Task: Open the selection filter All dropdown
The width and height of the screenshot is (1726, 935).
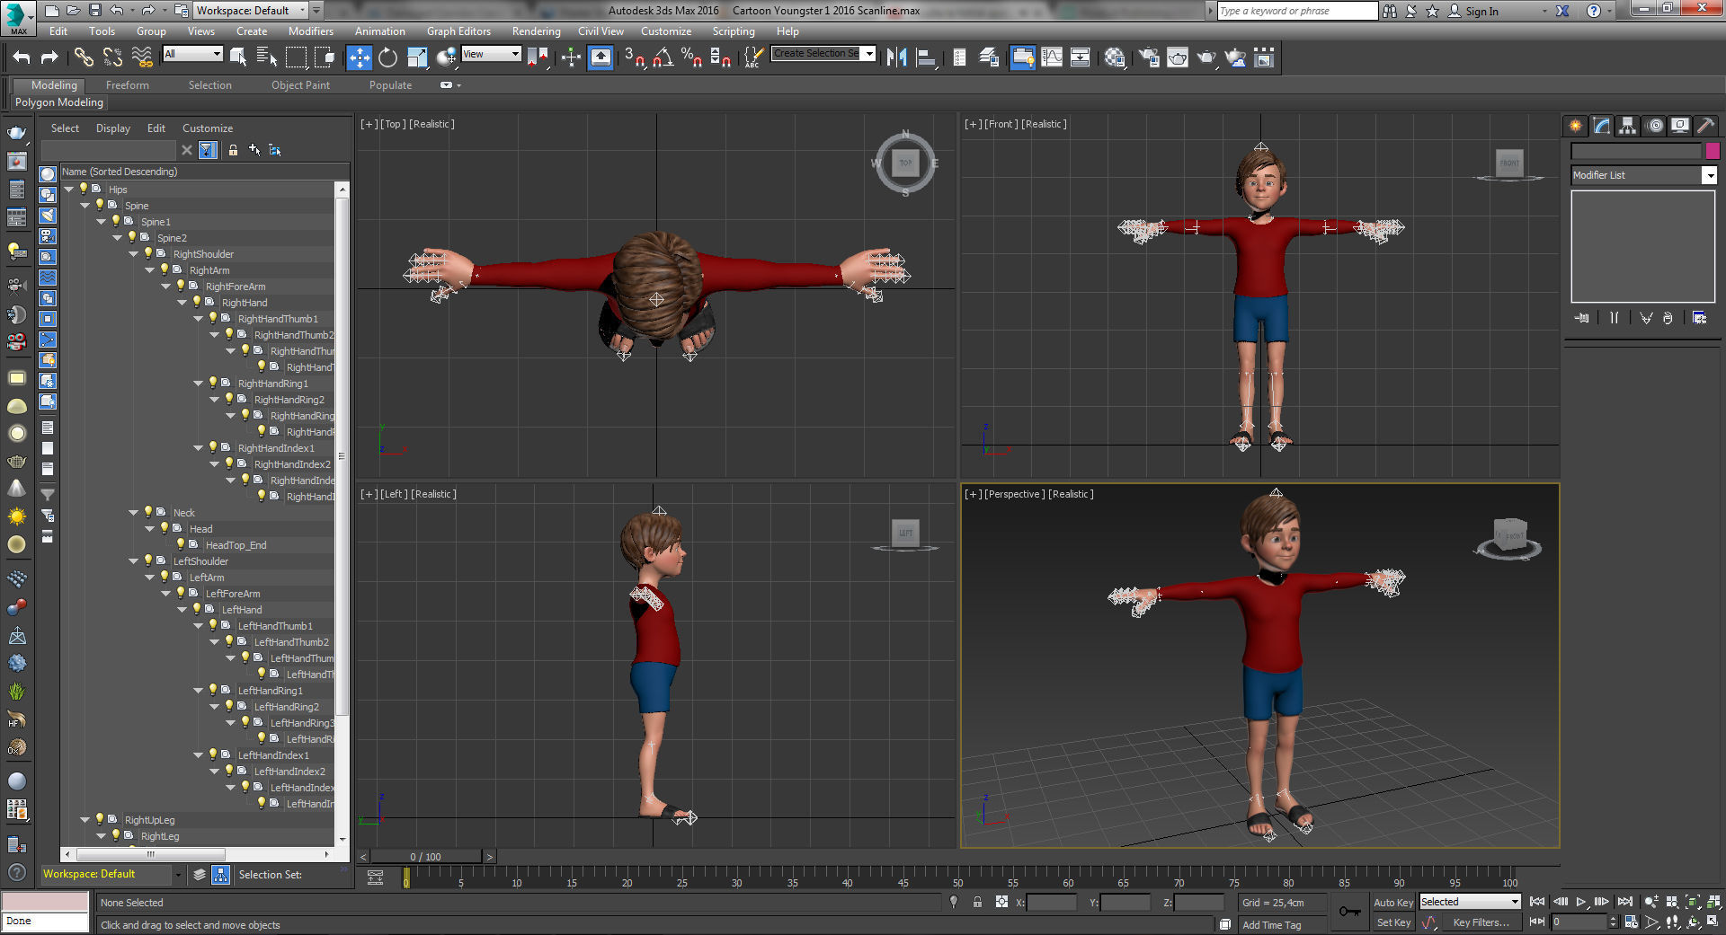Action: click(192, 54)
